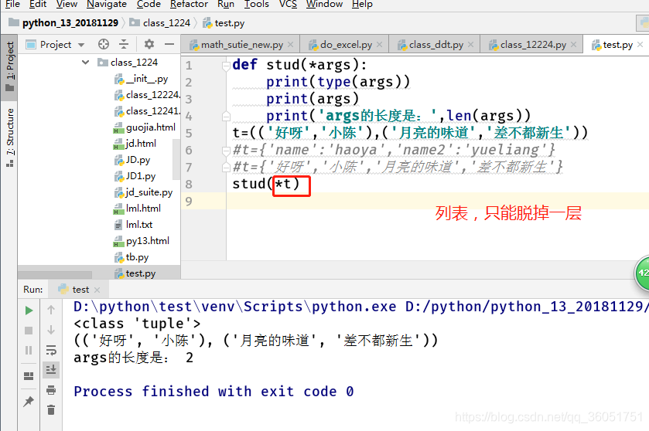Collapse the class_1224 folder

[x=86, y=63]
